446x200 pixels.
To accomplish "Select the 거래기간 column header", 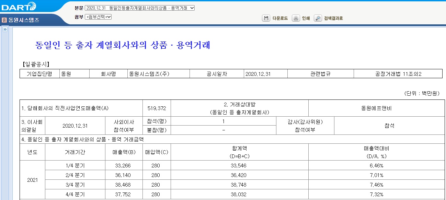I will pyautogui.click(x=75, y=152).
